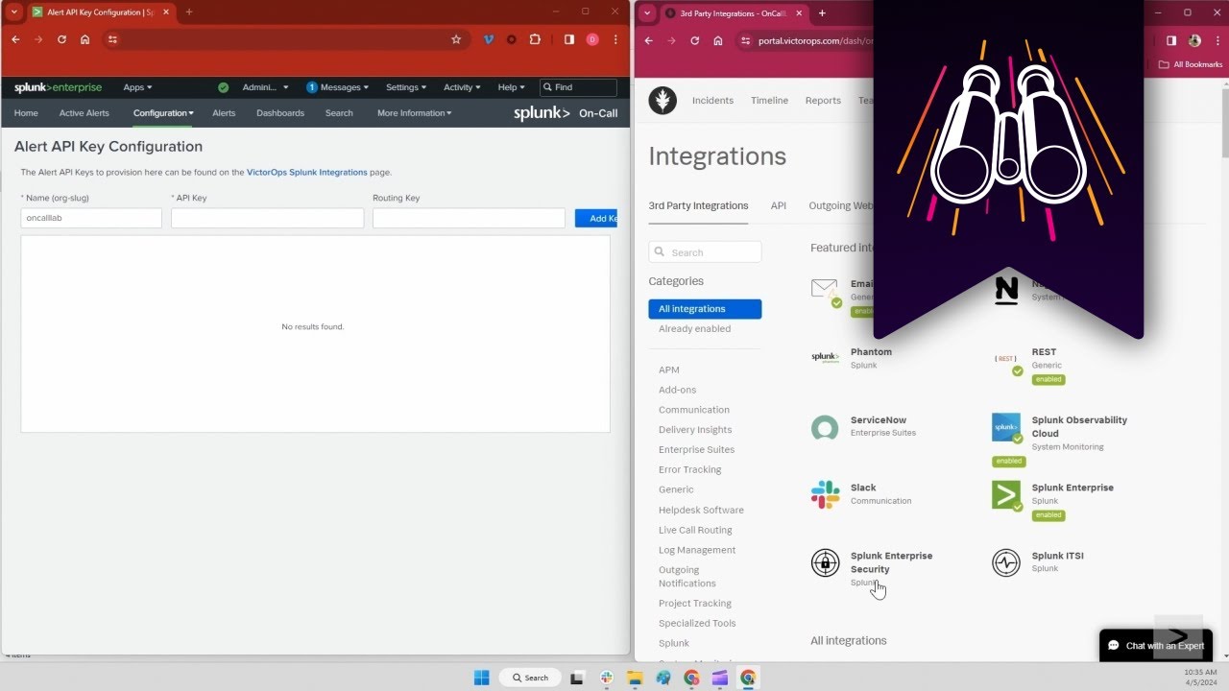Screen dimensions: 1229x691
Task: Click the Windows Start button
Action: pos(481,678)
